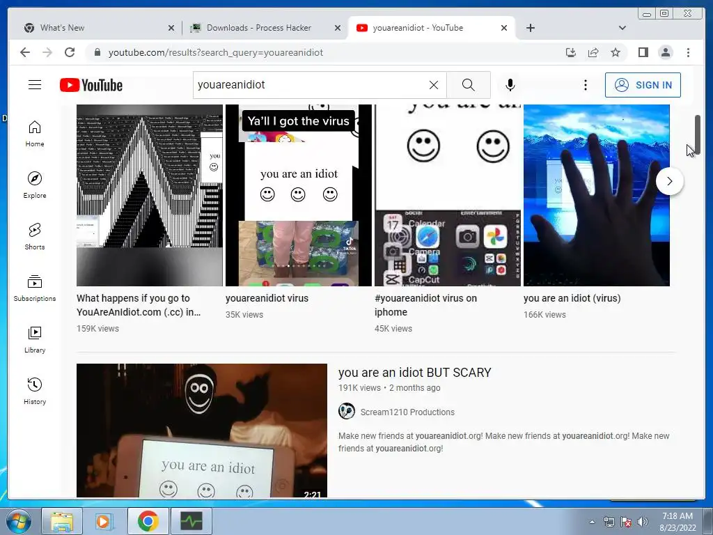Screen dimensions: 713x535
Task: Close the What's New tab
Action: click(171, 28)
